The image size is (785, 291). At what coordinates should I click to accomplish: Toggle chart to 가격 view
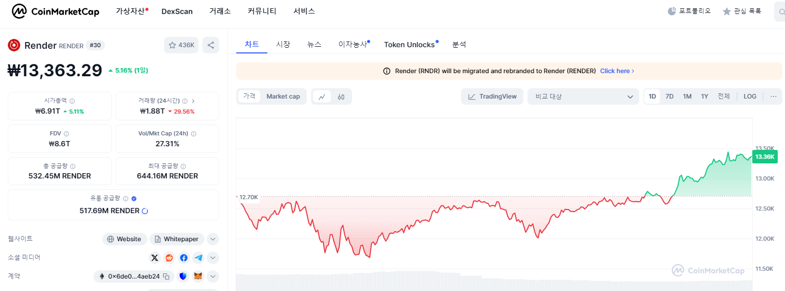click(249, 96)
